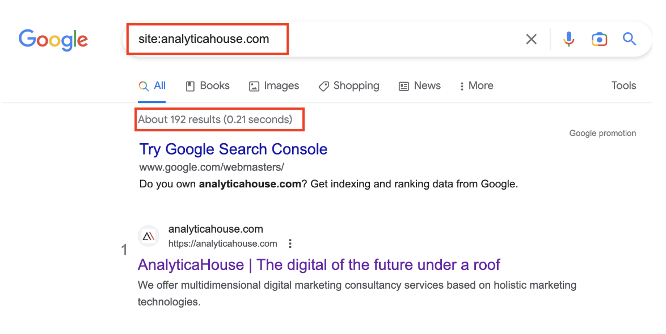This screenshot has width=666, height=334.
Task: Start voice search with microphone icon
Action: tap(569, 39)
